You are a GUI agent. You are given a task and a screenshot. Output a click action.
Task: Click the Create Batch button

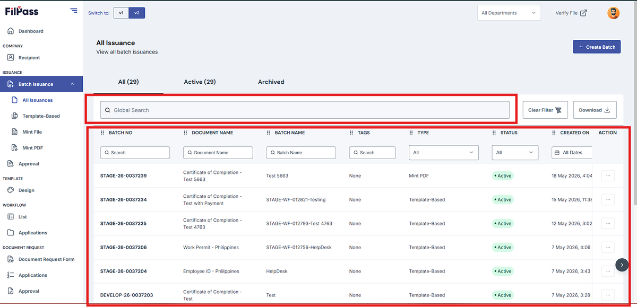point(597,47)
